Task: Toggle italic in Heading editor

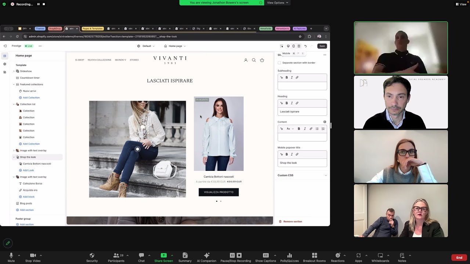Action: 292,103
